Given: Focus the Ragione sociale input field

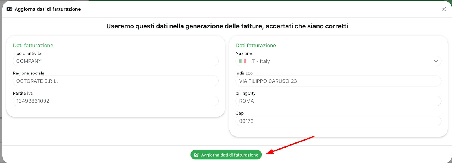Looking at the screenshot, I should (116, 81).
